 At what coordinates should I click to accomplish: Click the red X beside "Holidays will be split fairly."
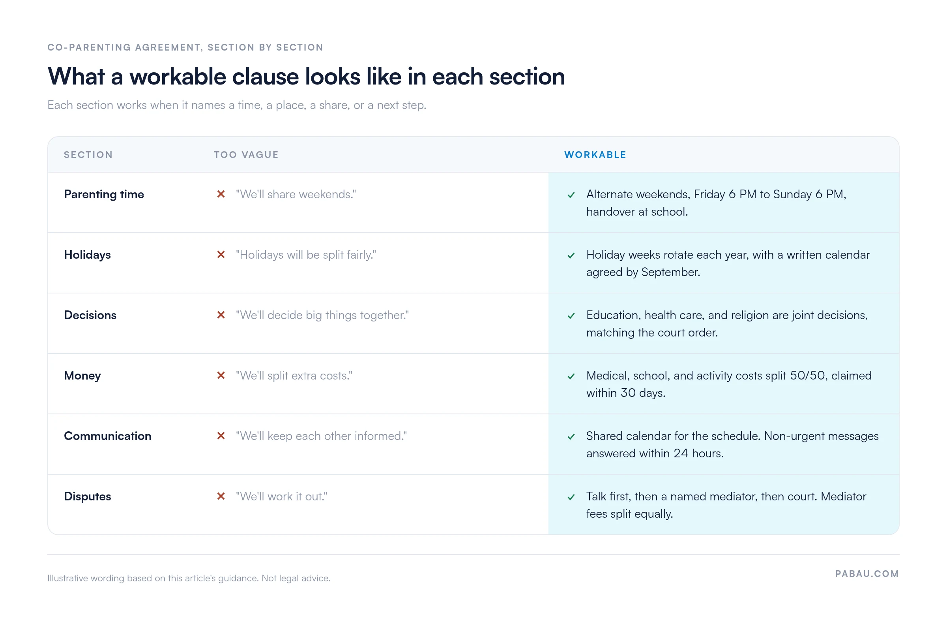click(x=221, y=254)
